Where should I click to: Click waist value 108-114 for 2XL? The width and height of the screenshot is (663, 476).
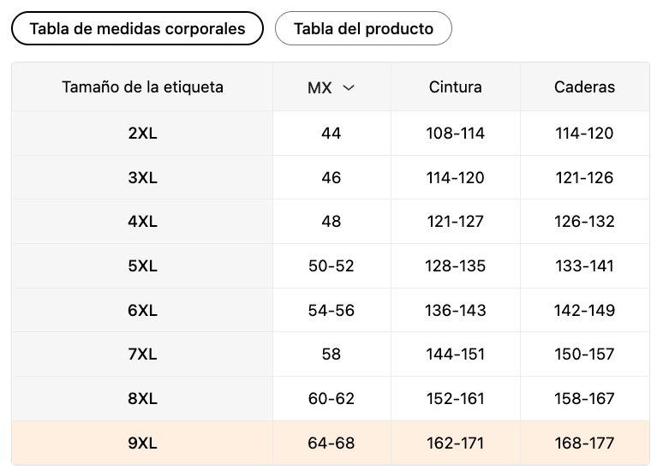tap(456, 134)
